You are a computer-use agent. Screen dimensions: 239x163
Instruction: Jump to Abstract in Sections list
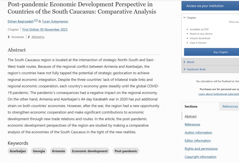[x=191, y=116]
